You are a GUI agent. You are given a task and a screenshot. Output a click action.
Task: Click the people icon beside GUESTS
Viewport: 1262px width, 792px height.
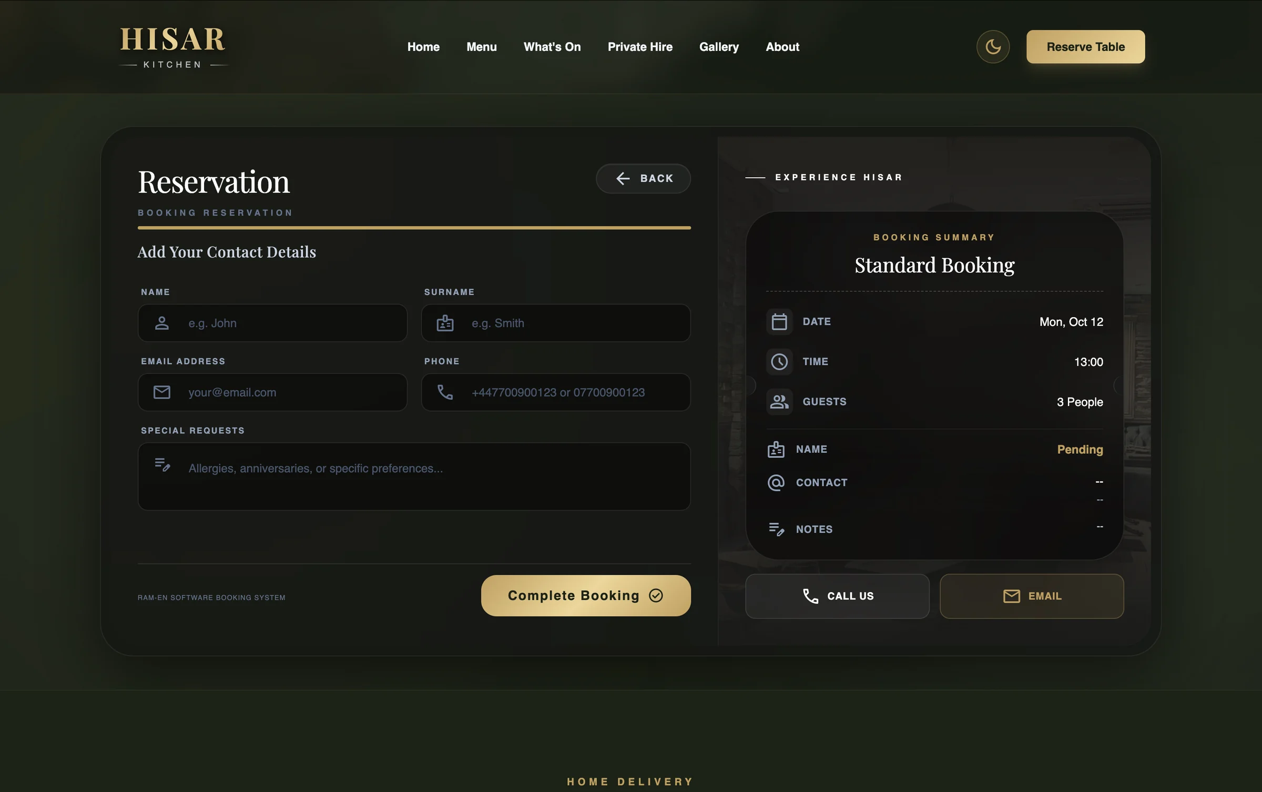click(x=779, y=402)
